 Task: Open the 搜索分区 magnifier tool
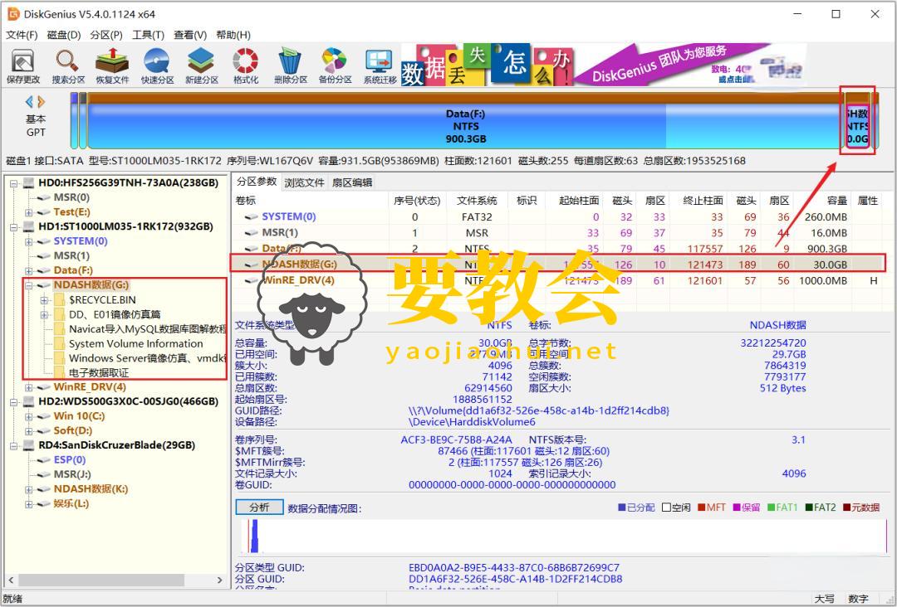(x=68, y=66)
